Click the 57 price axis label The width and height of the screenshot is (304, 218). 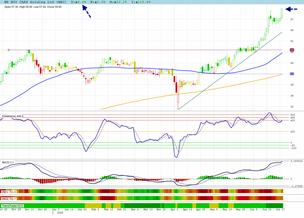point(292,19)
